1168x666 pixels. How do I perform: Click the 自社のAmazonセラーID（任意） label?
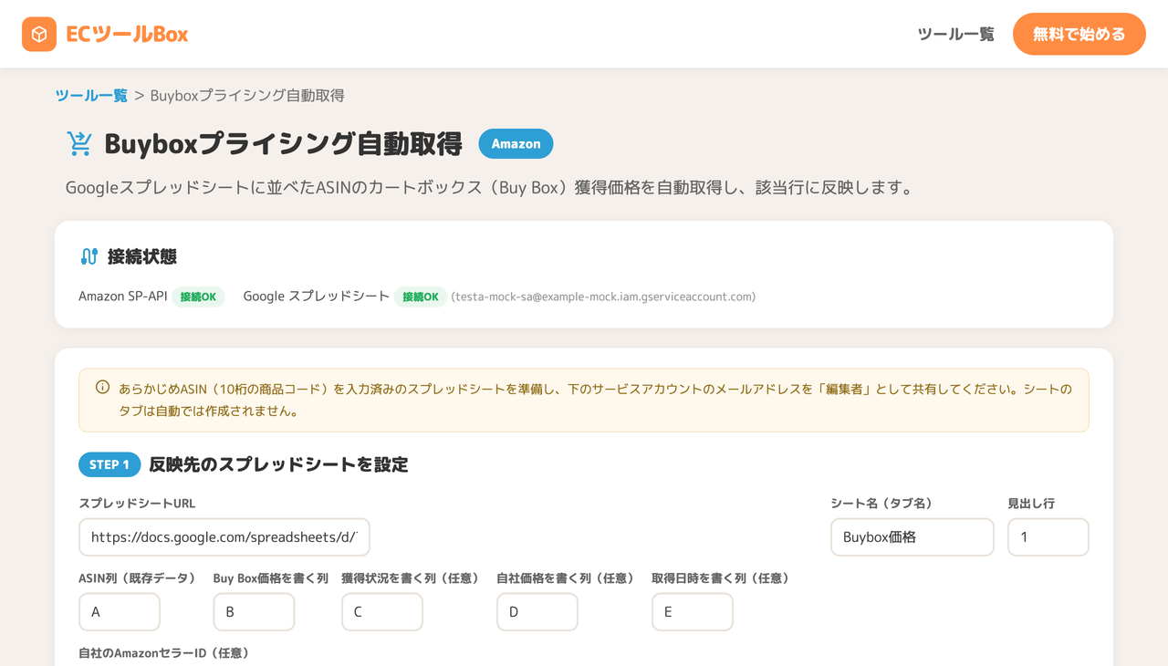point(164,653)
